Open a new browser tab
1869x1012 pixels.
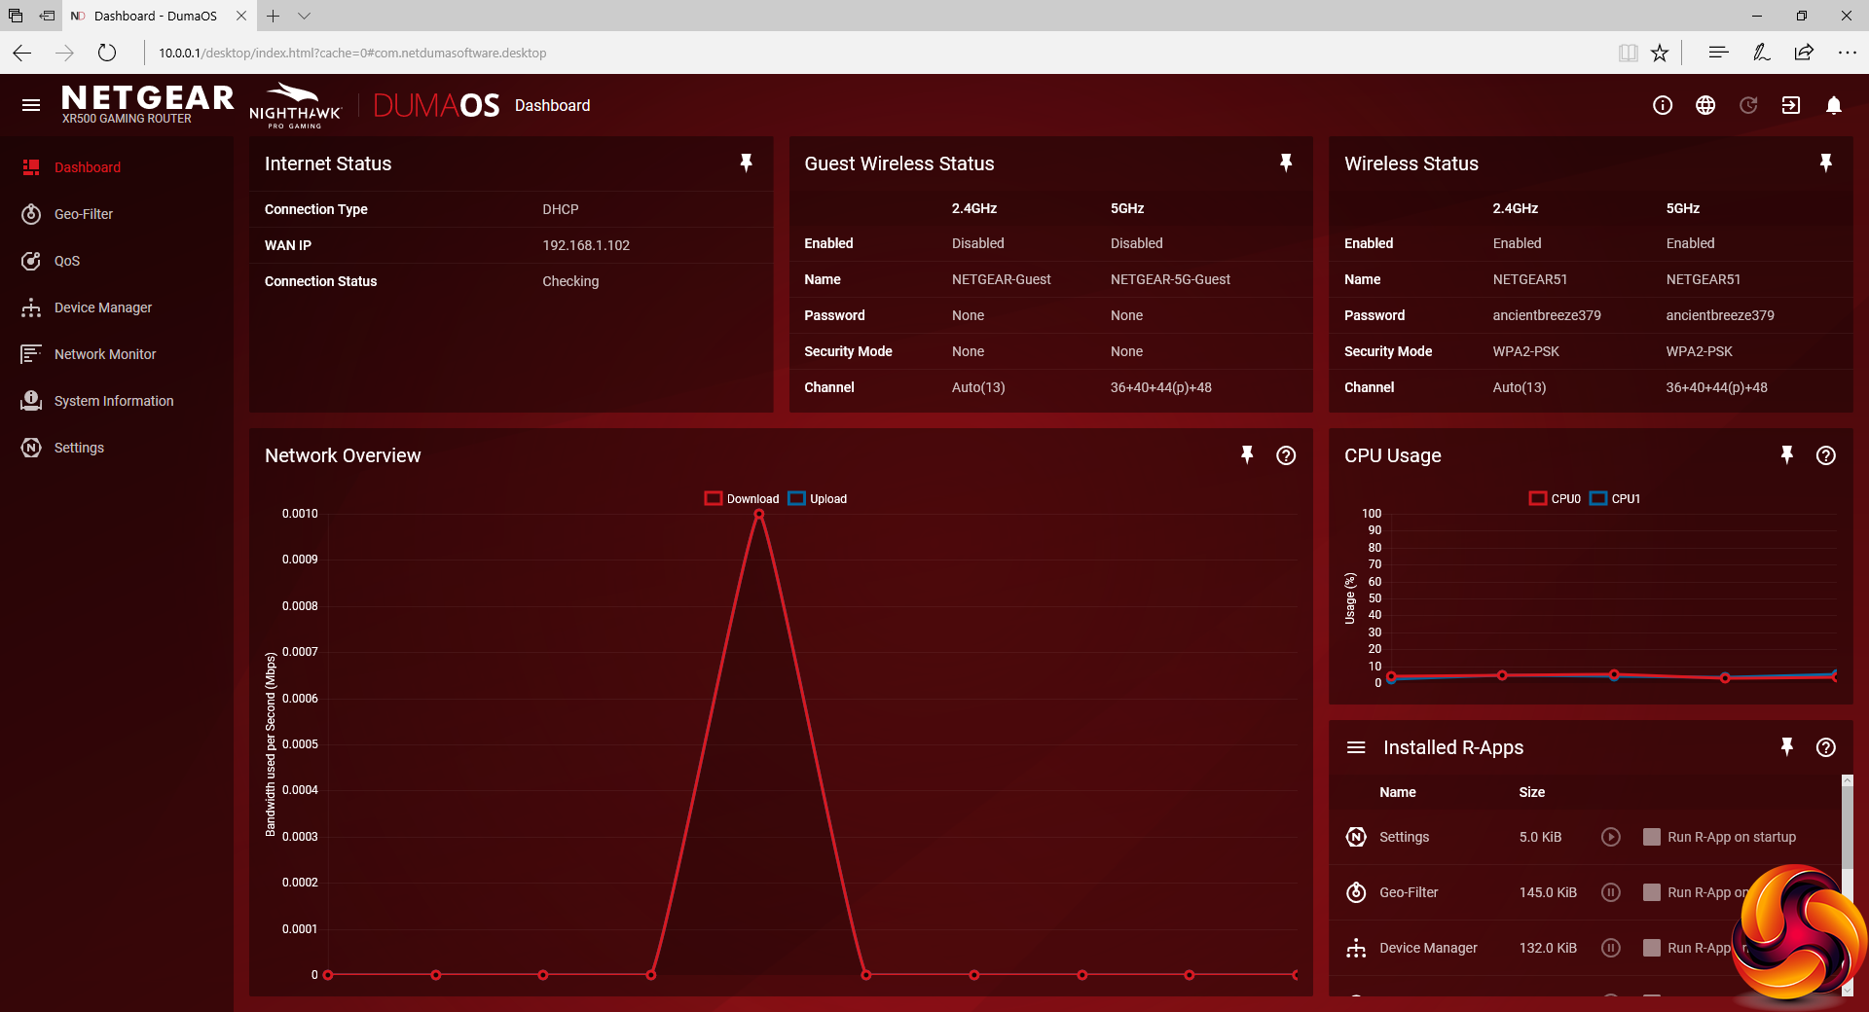pos(274,16)
